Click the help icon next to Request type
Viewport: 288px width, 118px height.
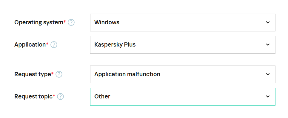click(x=59, y=74)
